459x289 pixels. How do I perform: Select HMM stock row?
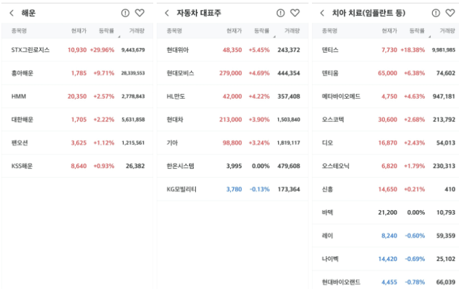pyautogui.click(x=77, y=96)
